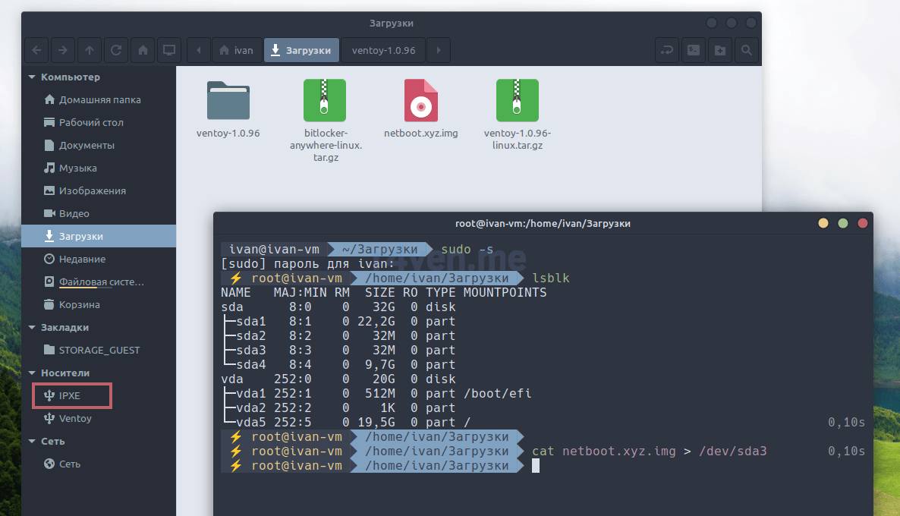900x516 pixels.
Task: Go up to the parent folder
Action: pyautogui.click(x=90, y=50)
